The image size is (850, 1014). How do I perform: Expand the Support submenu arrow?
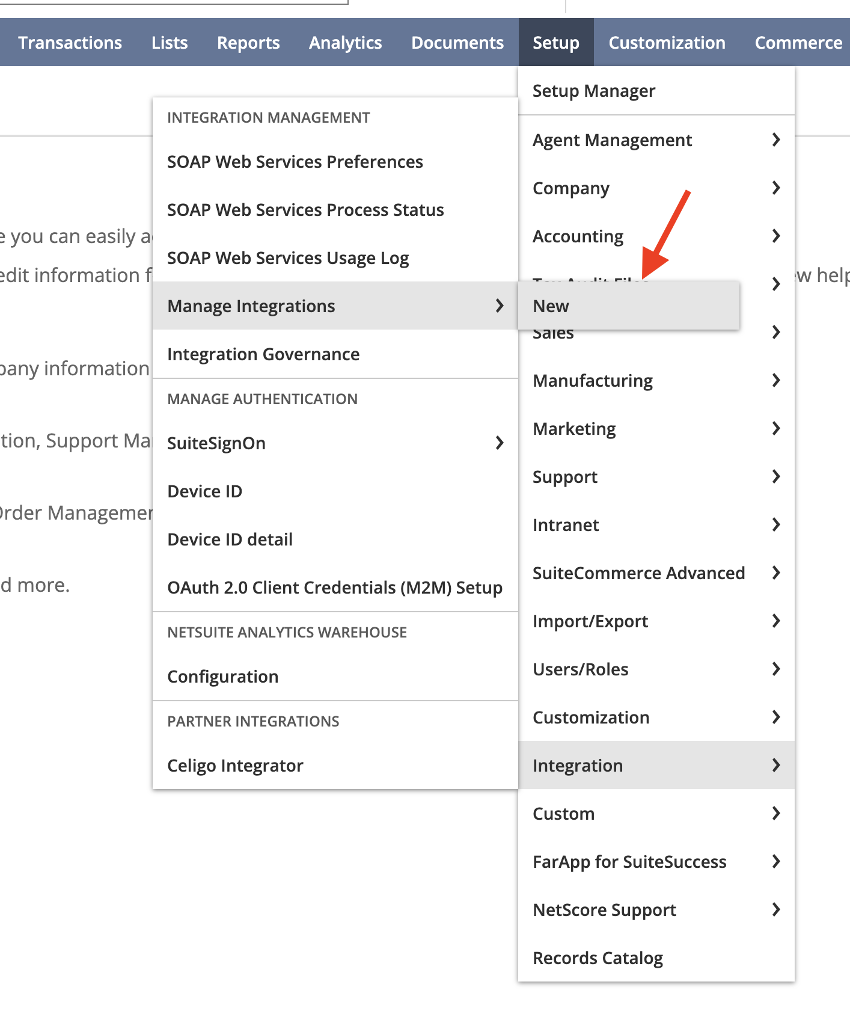[776, 477]
